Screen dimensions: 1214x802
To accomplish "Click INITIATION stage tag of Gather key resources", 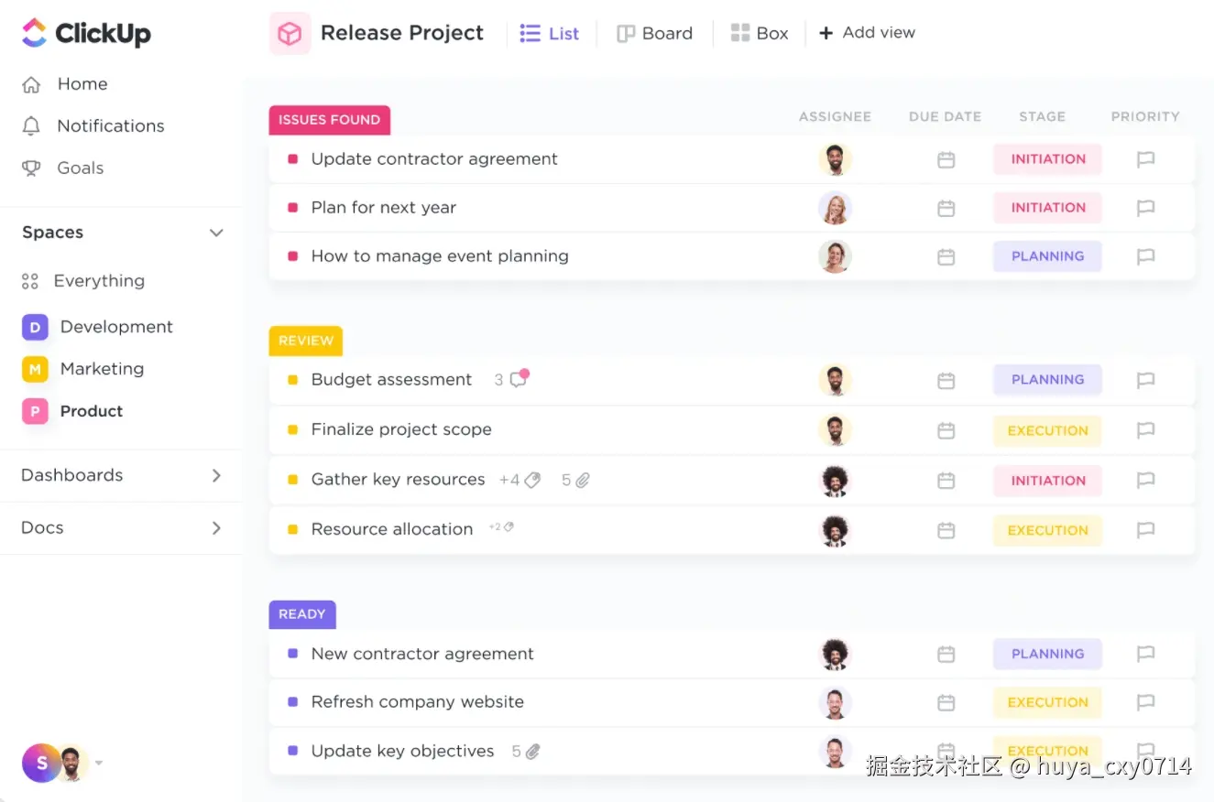I will (x=1048, y=480).
